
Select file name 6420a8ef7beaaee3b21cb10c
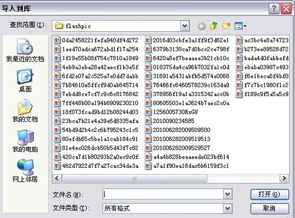pyautogui.click(x=191, y=58)
